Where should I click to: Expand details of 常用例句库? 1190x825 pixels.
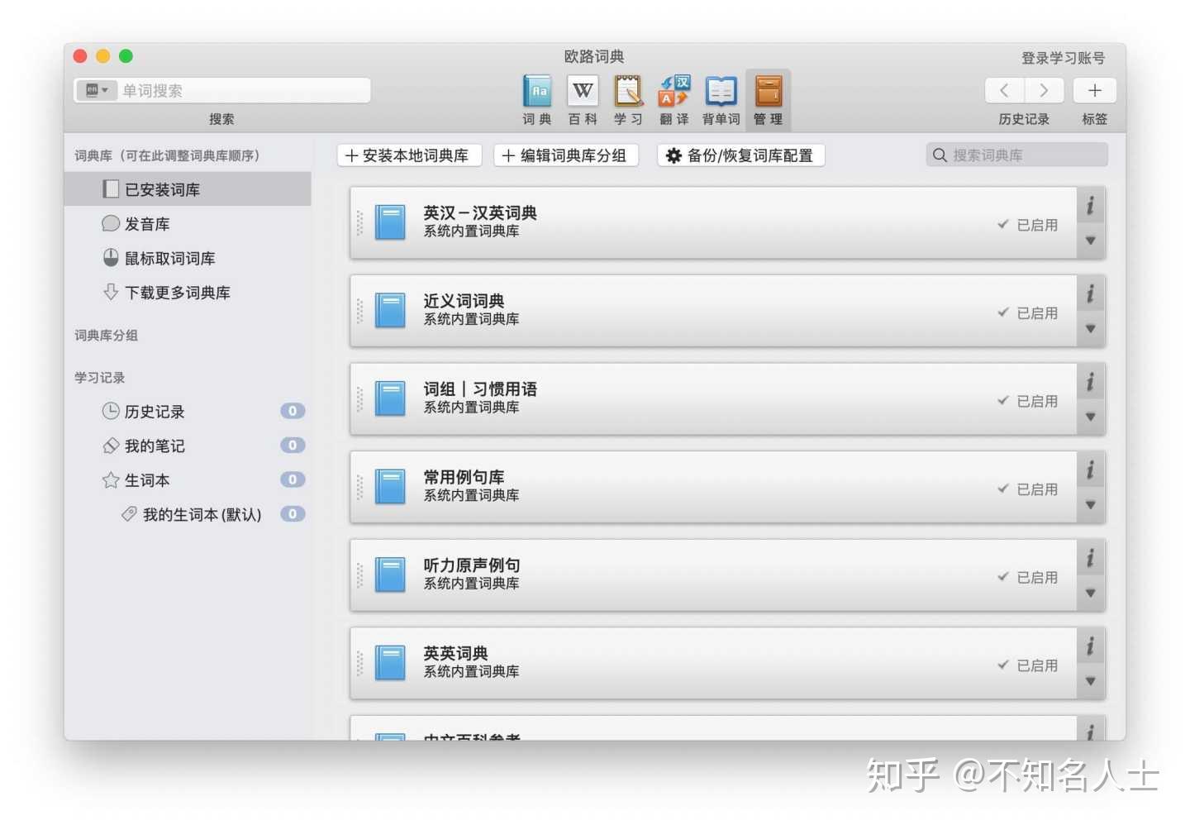1090,505
